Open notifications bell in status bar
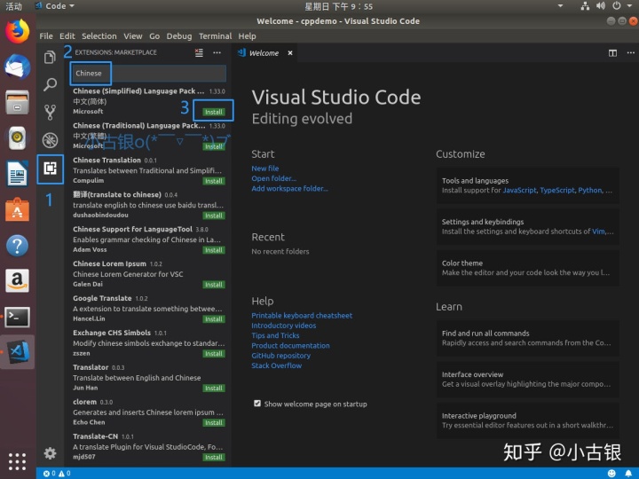The width and height of the screenshot is (639, 479). pos(628,474)
